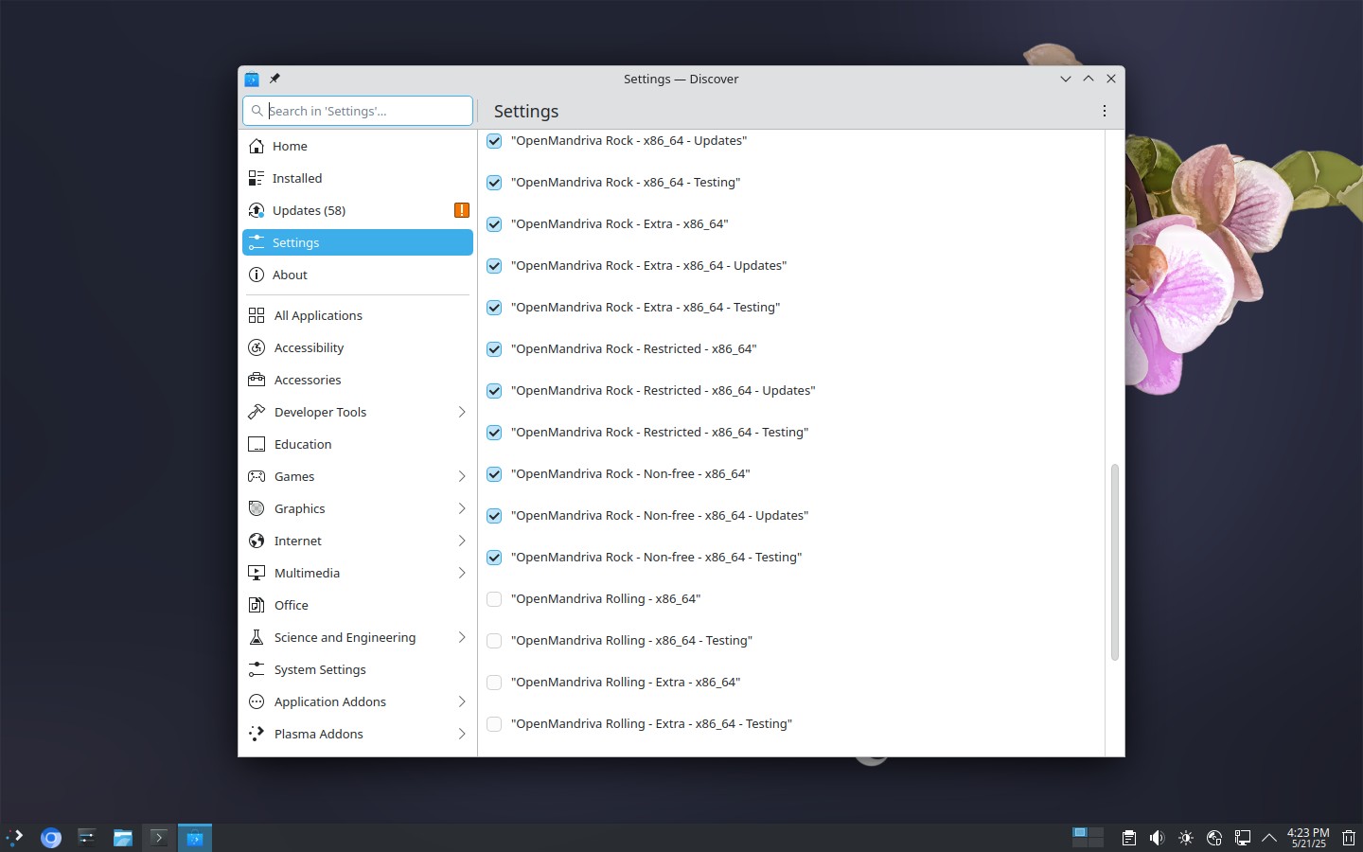Click the Internet globe icon
Screen dimensions: 1363x852
pyautogui.click(x=257, y=541)
